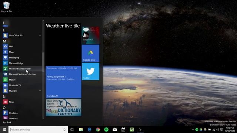This screenshot has height=133, width=237.
Task: Open Task View on the taskbar
Action: [72, 130]
